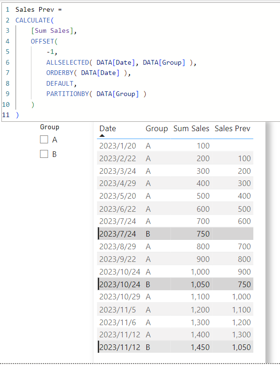This screenshot has height=372, width=280.
Task: Check the B checkbox in Group slicer
Action: [44, 154]
